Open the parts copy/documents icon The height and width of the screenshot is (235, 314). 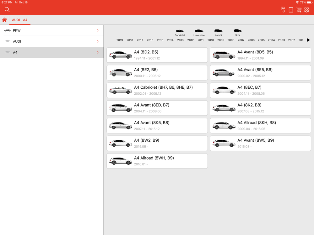(x=283, y=10)
